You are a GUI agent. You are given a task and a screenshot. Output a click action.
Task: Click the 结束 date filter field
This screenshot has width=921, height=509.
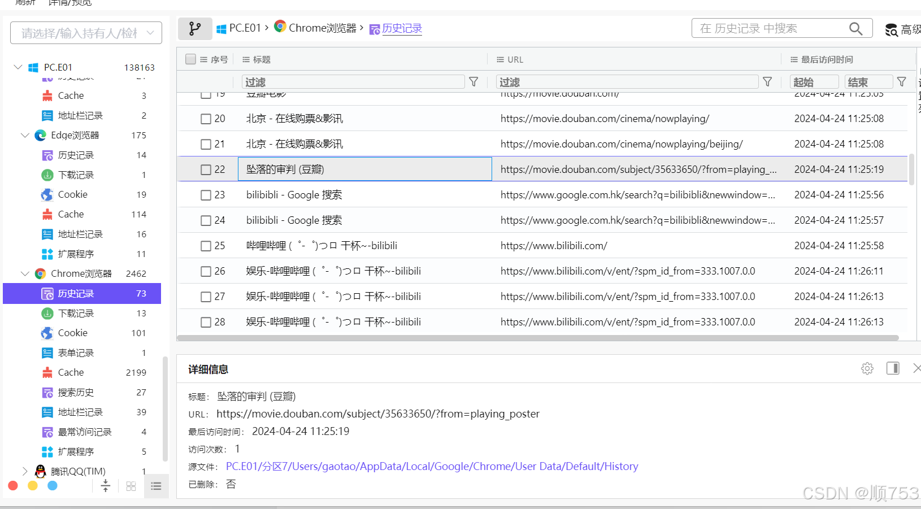point(869,82)
